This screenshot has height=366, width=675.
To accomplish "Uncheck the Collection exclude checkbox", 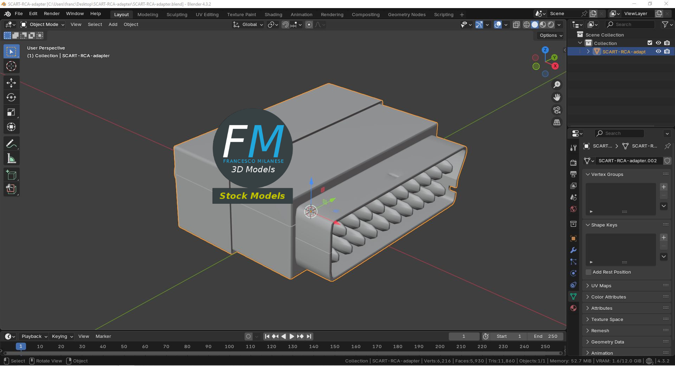I will point(650,43).
